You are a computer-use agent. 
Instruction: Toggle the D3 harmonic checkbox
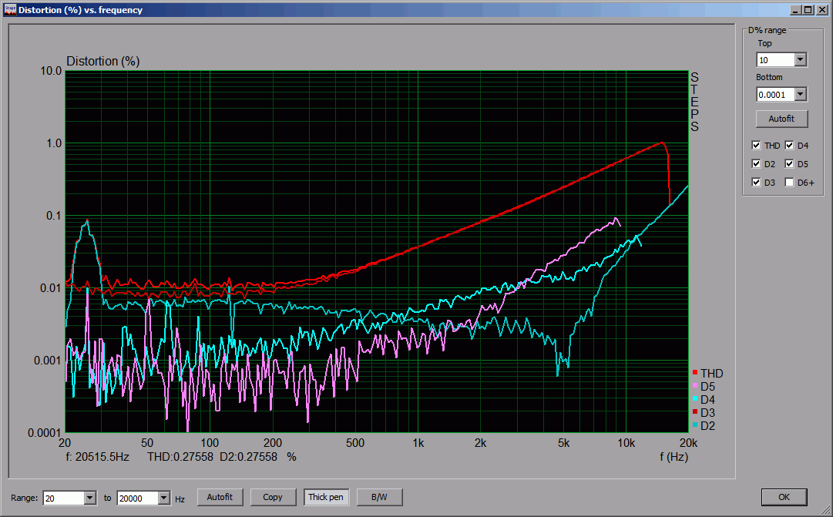[756, 183]
